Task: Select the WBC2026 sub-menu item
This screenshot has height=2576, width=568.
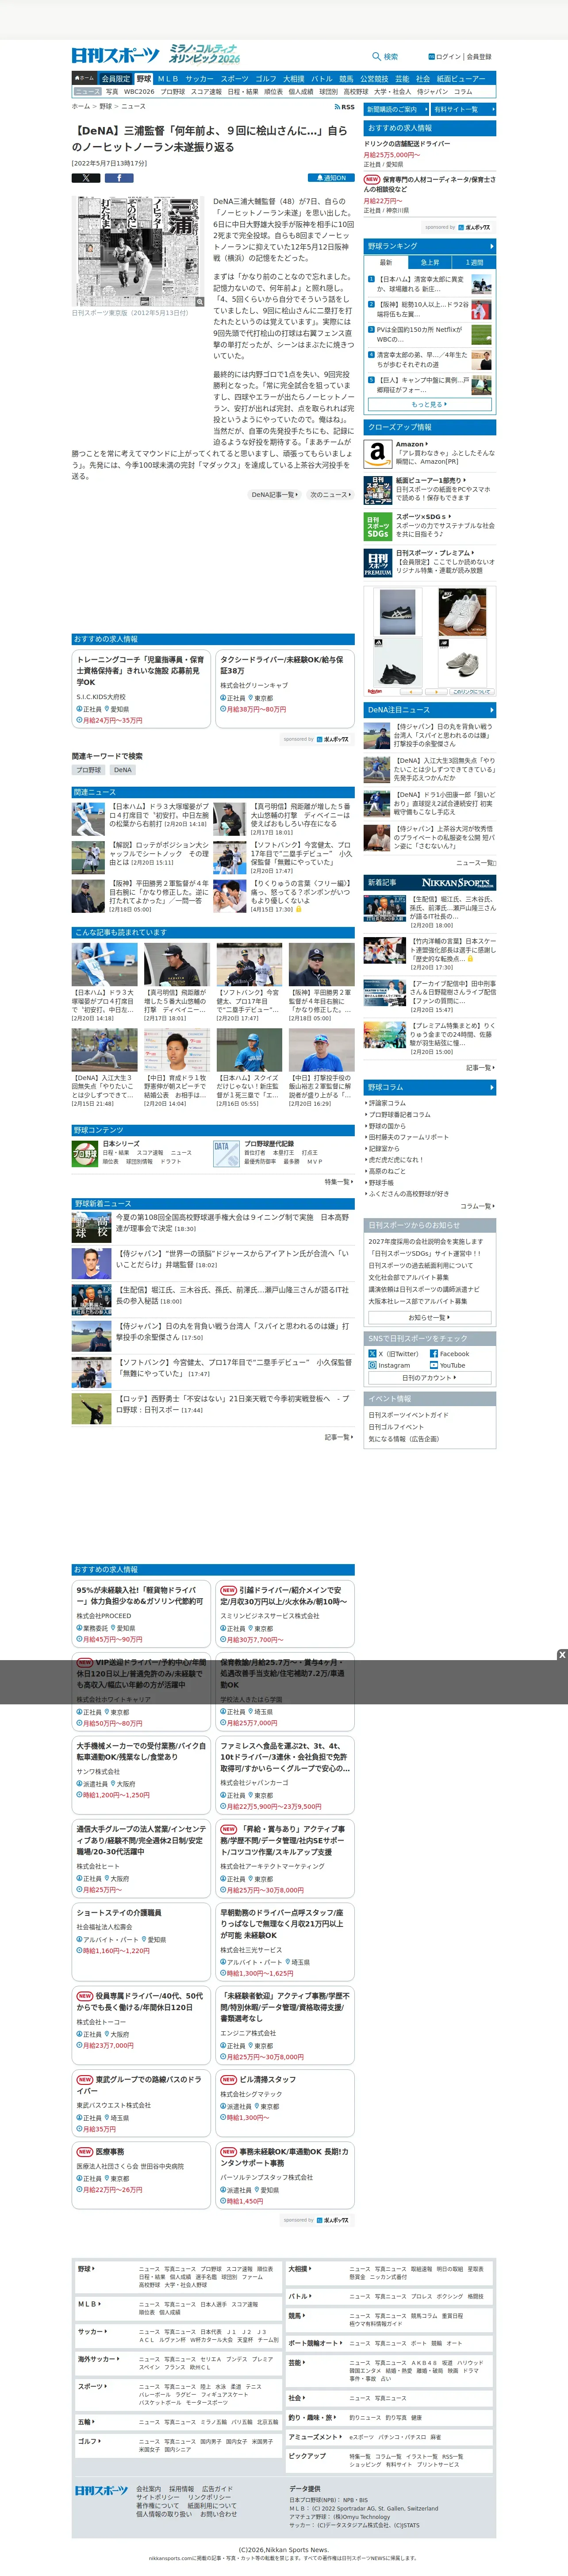Action: click(x=139, y=91)
